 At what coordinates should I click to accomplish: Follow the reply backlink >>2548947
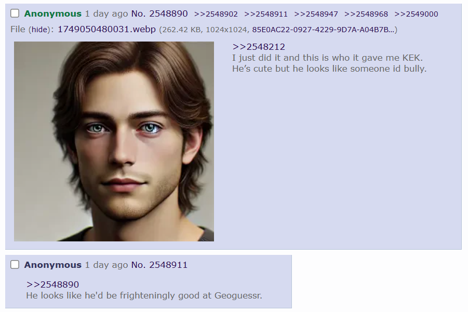tap(316, 14)
